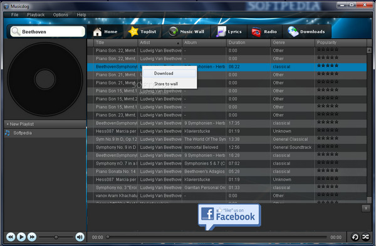376x246 pixels.
Task: Click the playback seek bar handle
Action: click(108, 237)
